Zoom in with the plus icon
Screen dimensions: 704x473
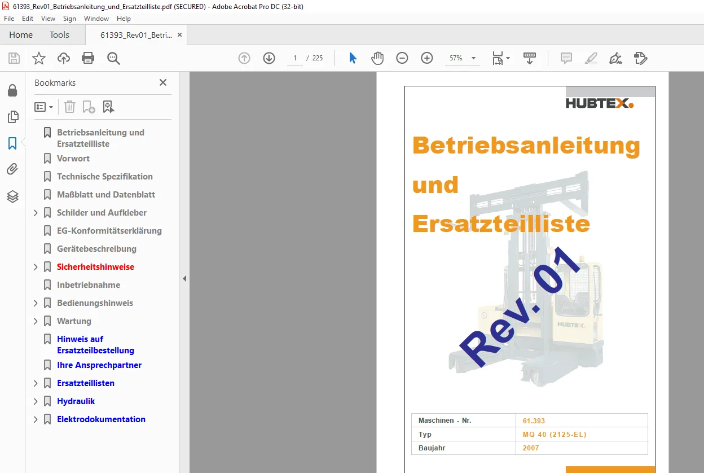(427, 58)
